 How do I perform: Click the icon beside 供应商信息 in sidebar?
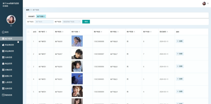(3, 45)
